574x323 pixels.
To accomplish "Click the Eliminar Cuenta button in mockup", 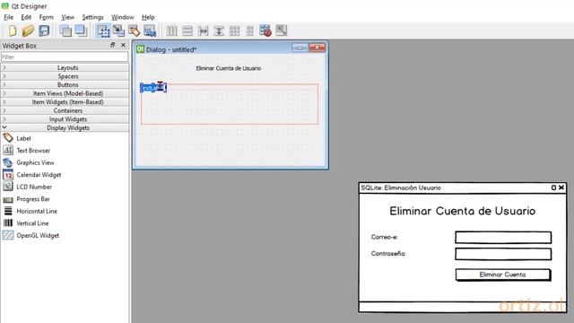I will [503, 275].
